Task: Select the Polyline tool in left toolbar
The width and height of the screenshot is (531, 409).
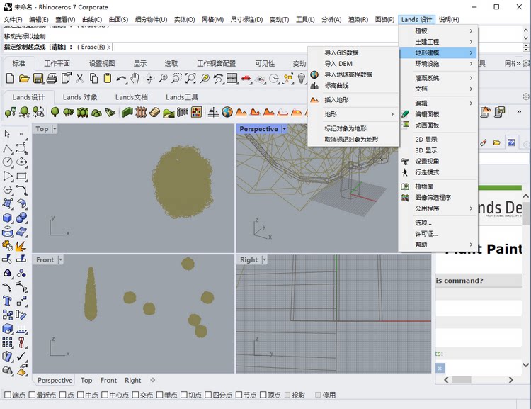Action: pos(8,148)
